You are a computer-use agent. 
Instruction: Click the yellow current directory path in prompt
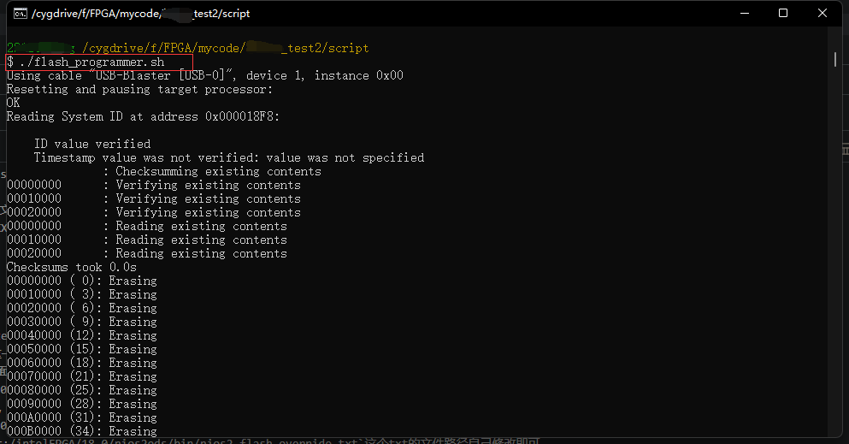pyautogui.click(x=225, y=48)
